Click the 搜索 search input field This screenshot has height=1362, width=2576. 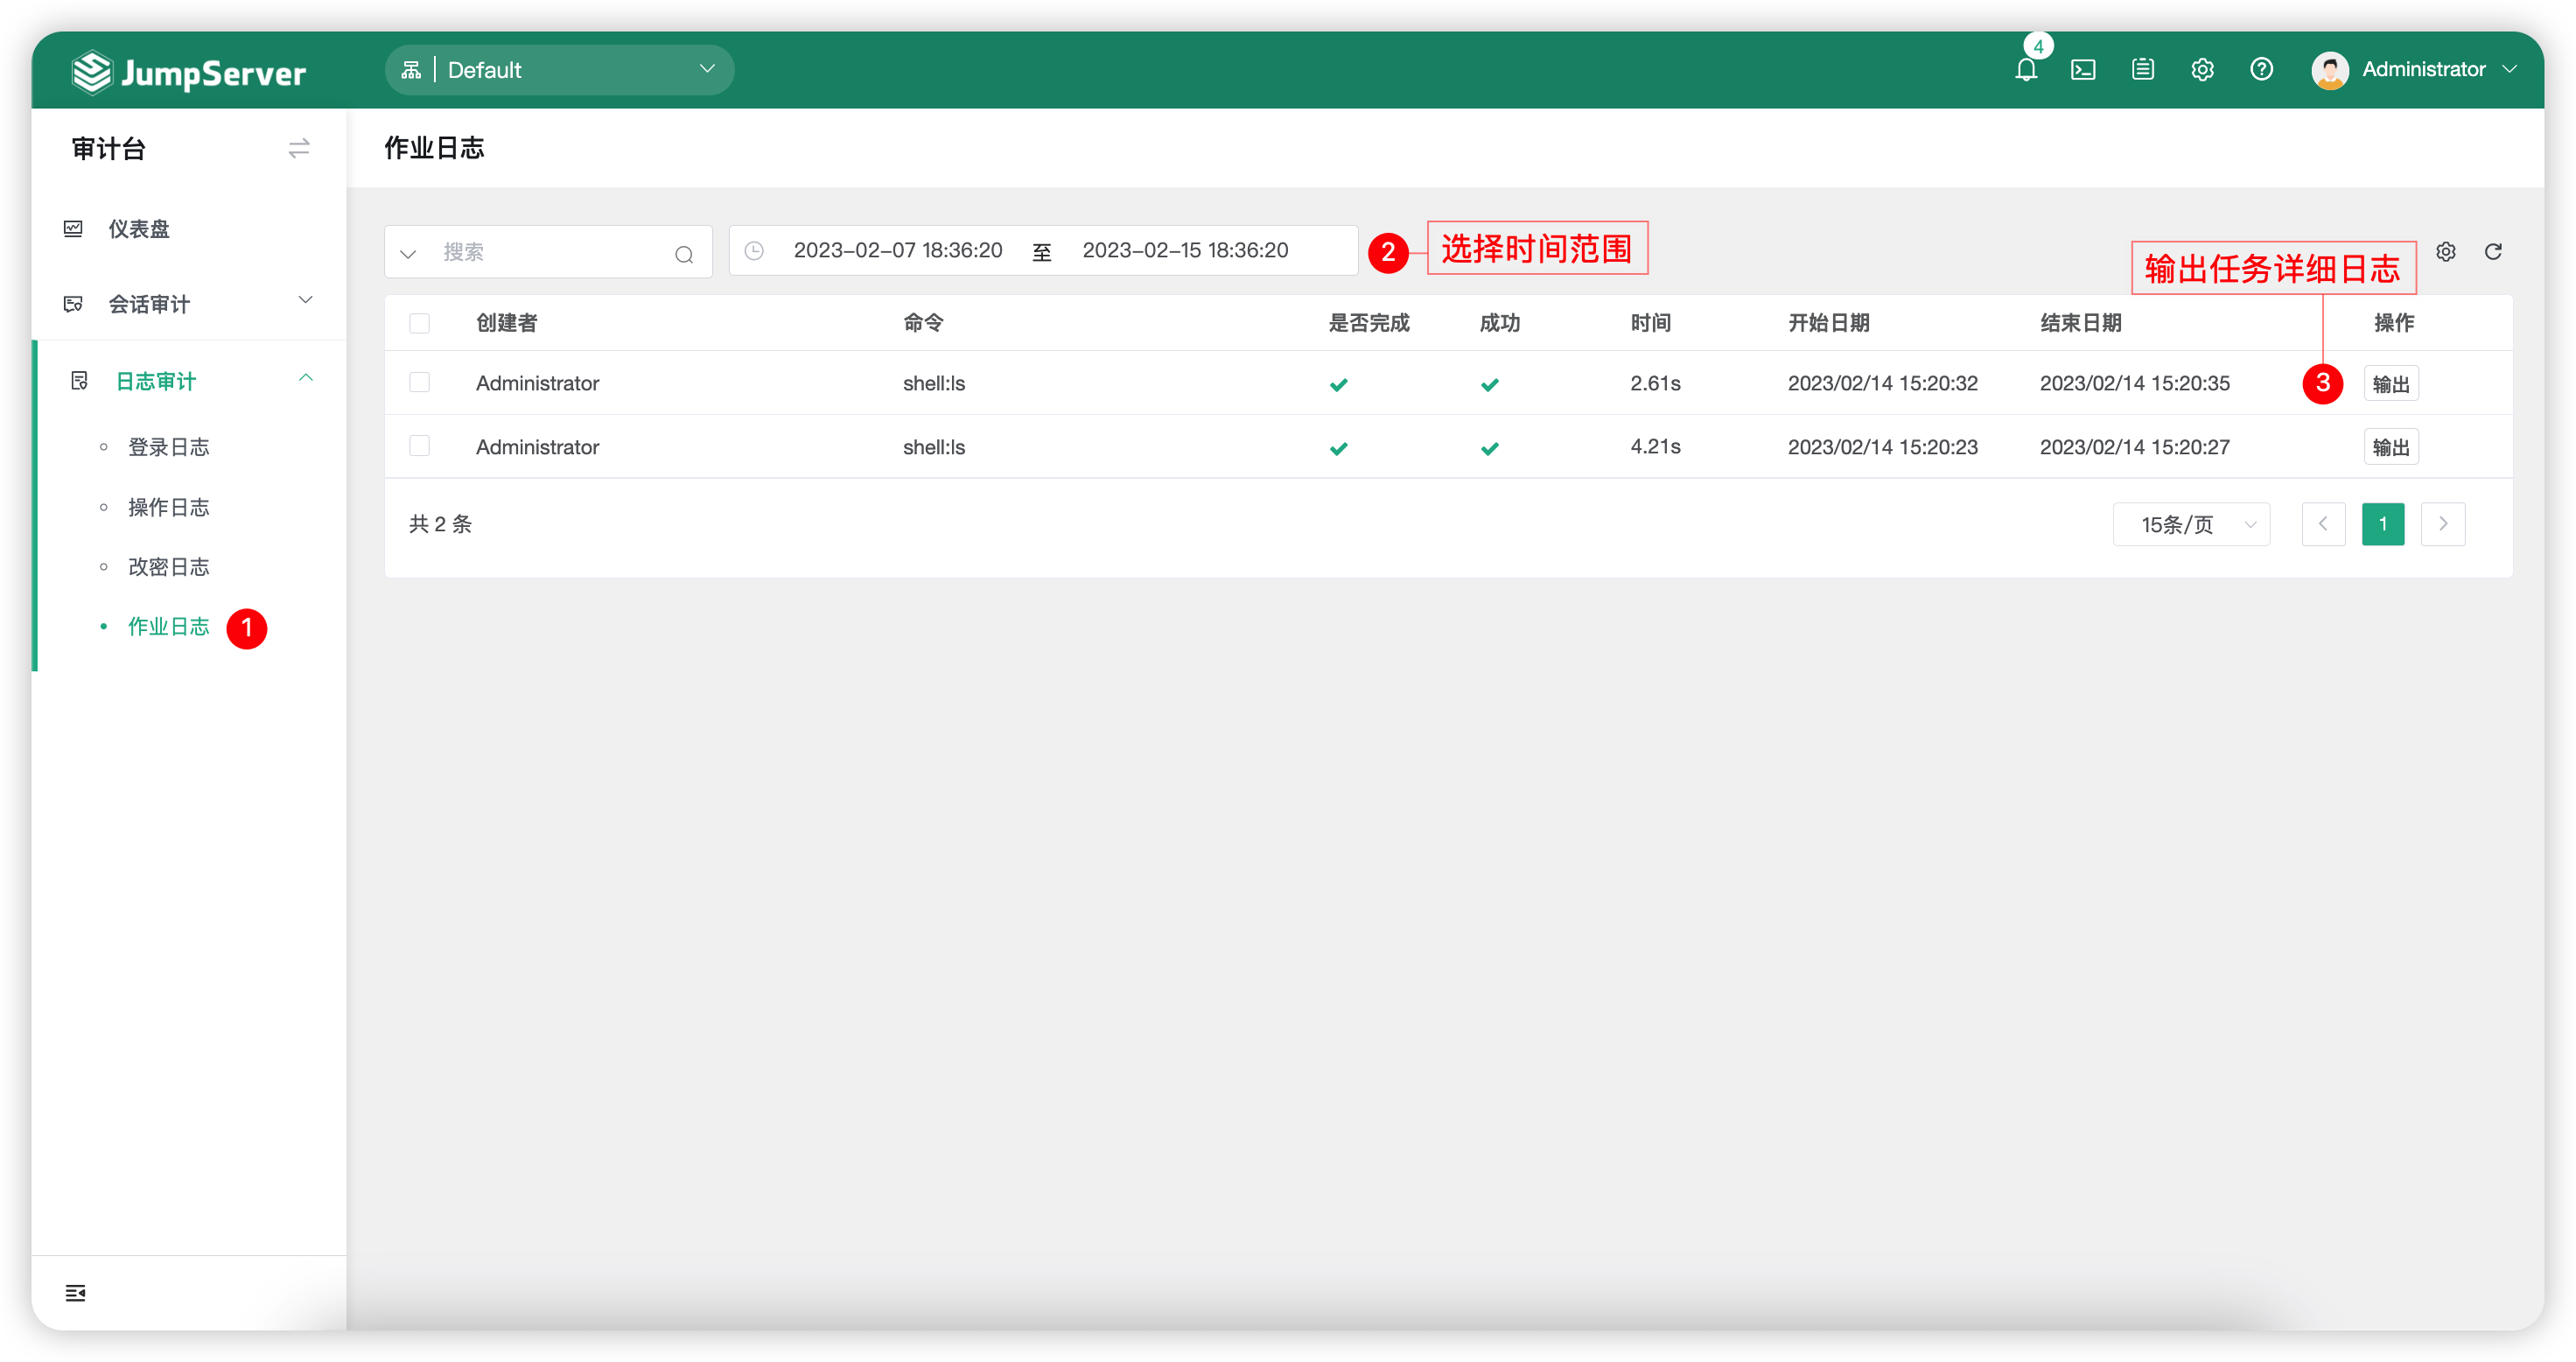pyautogui.click(x=548, y=252)
